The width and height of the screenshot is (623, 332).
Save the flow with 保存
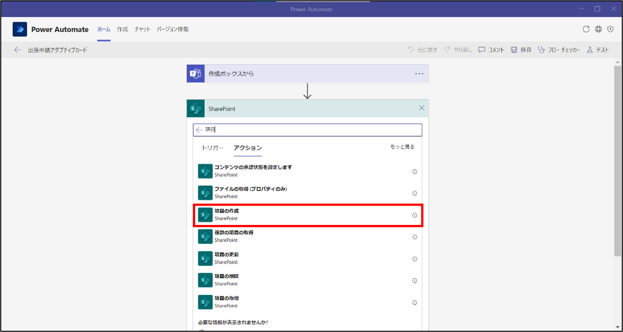tap(521, 50)
